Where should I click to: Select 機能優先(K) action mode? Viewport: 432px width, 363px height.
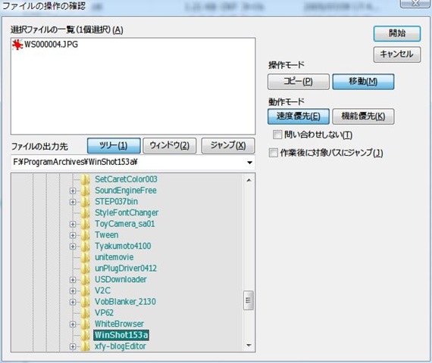coord(363,116)
